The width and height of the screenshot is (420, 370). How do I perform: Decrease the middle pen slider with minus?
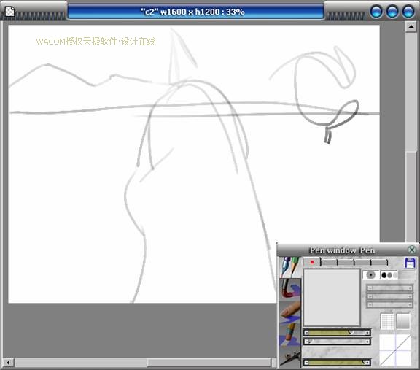tap(307, 342)
